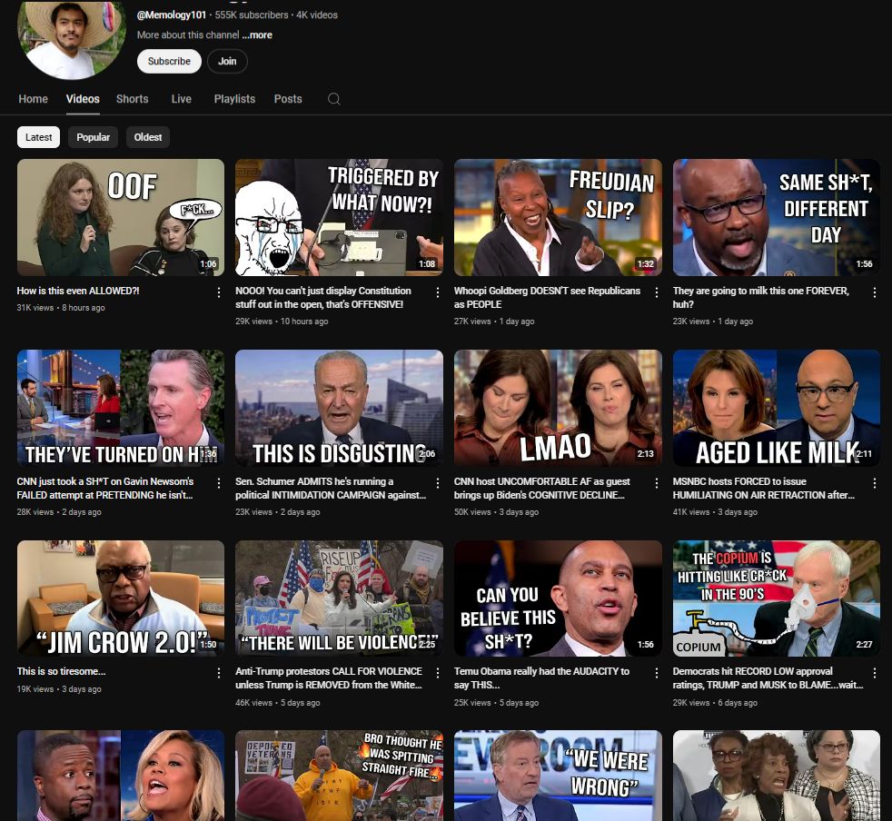Open 'How is this even ALLOWED?!' video title
The width and height of the screenshot is (892, 821).
78,291
